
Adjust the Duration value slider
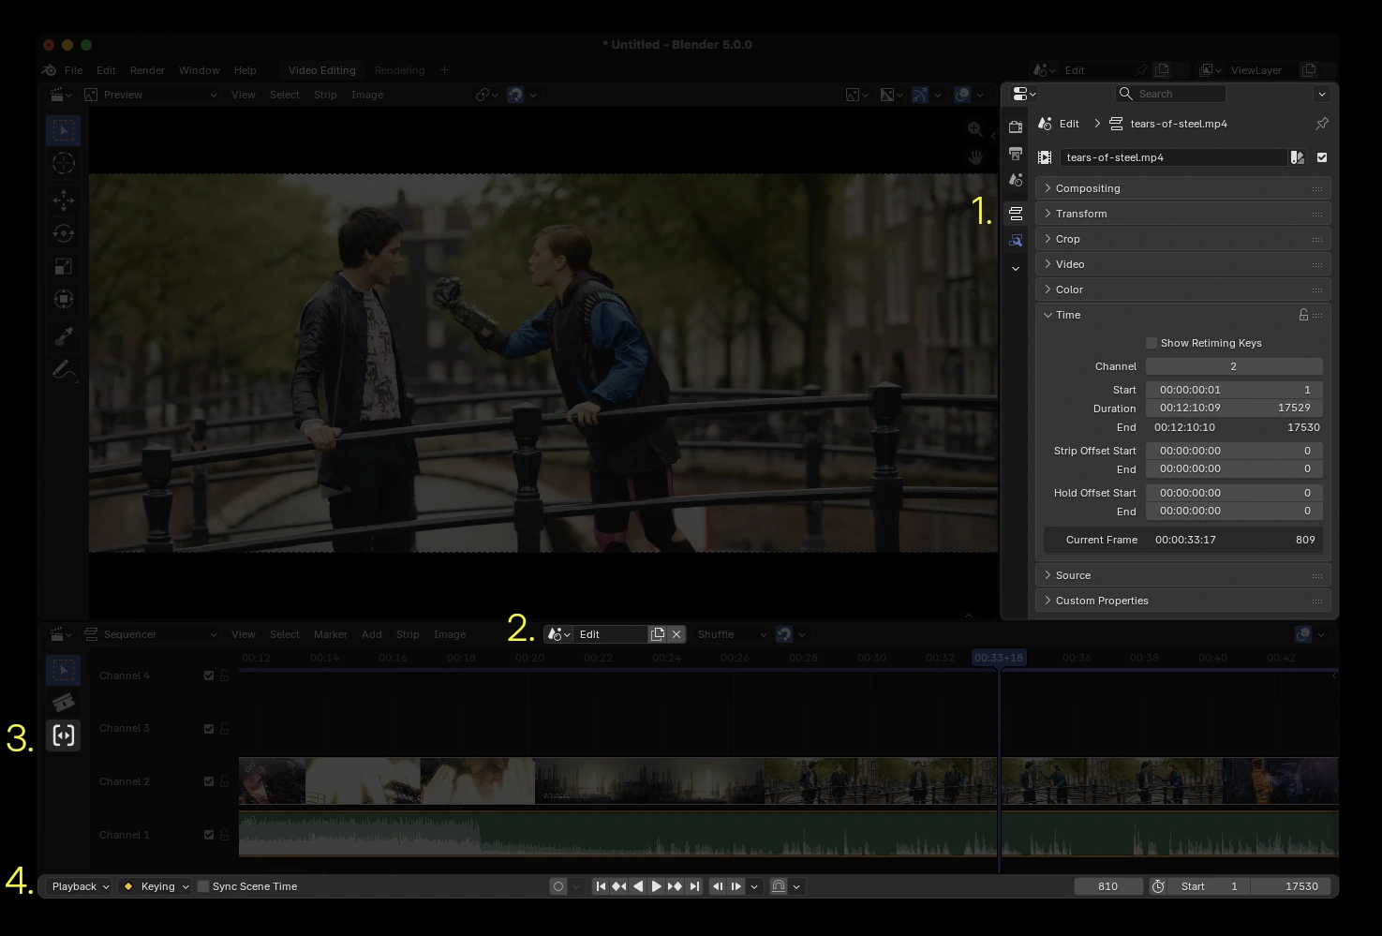pyautogui.click(x=1234, y=408)
